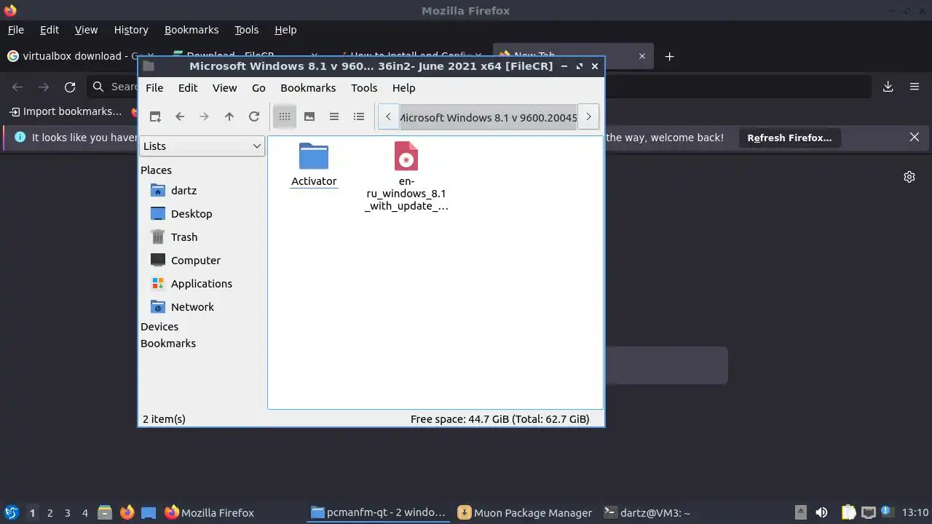Open file manager Tools menu

click(x=364, y=88)
